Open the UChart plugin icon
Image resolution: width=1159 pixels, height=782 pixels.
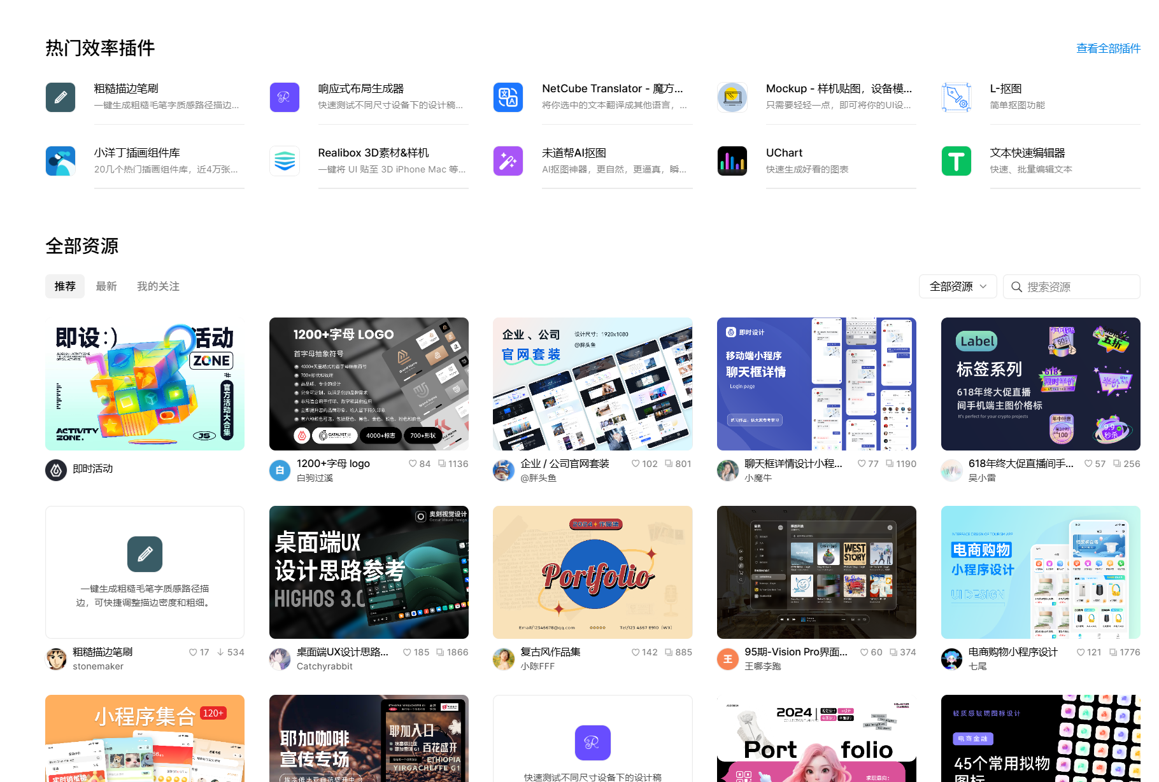732,161
